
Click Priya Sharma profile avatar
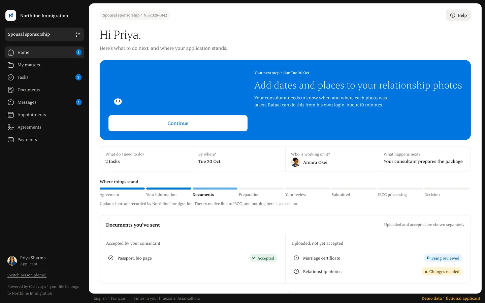click(x=12, y=261)
